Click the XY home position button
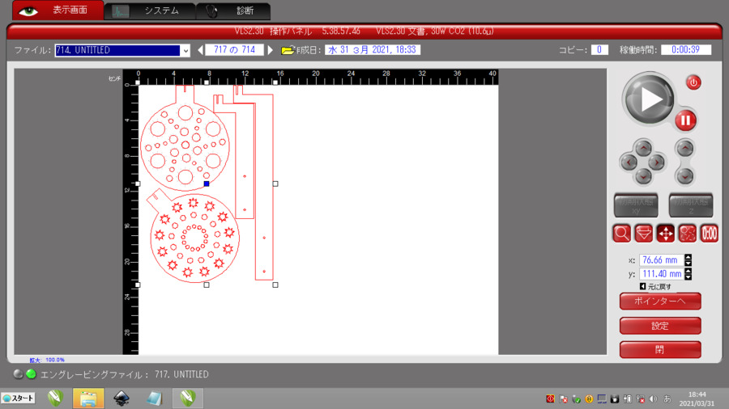 point(636,205)
